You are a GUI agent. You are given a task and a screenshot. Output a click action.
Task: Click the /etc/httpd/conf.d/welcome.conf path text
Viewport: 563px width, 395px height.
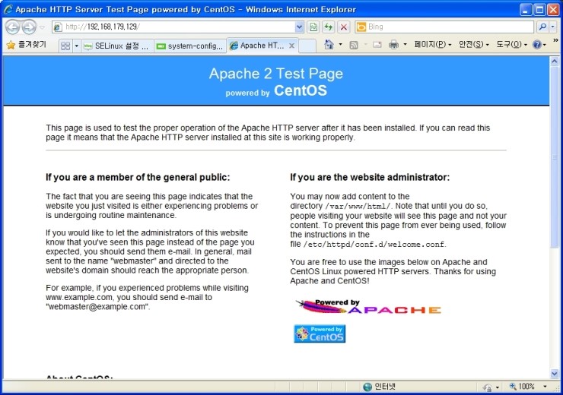coord(374,245)
